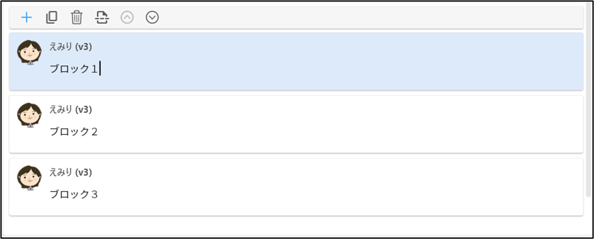594x239 pixels.
Task: Click empty area below block 3
Action: coord(296,226)
